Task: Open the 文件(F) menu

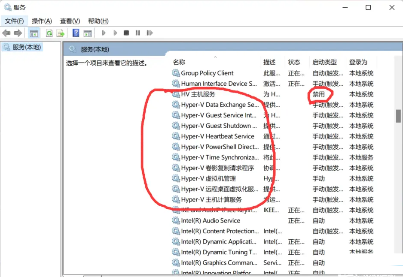Action: pyautogui.click(x=14, y=21)
